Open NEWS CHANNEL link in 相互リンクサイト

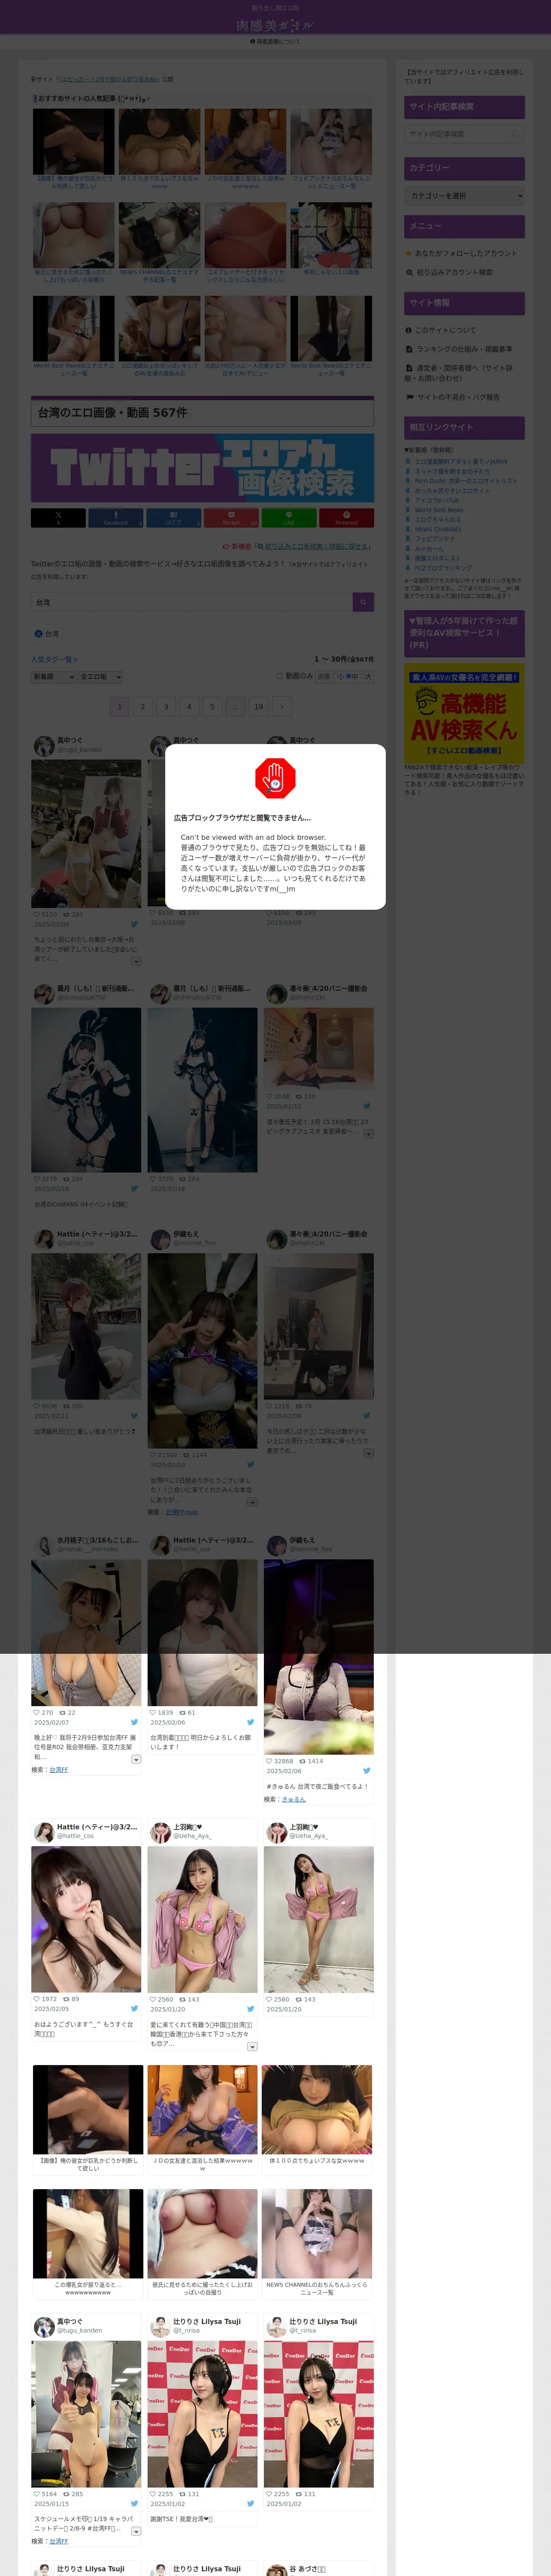point(438,529)
